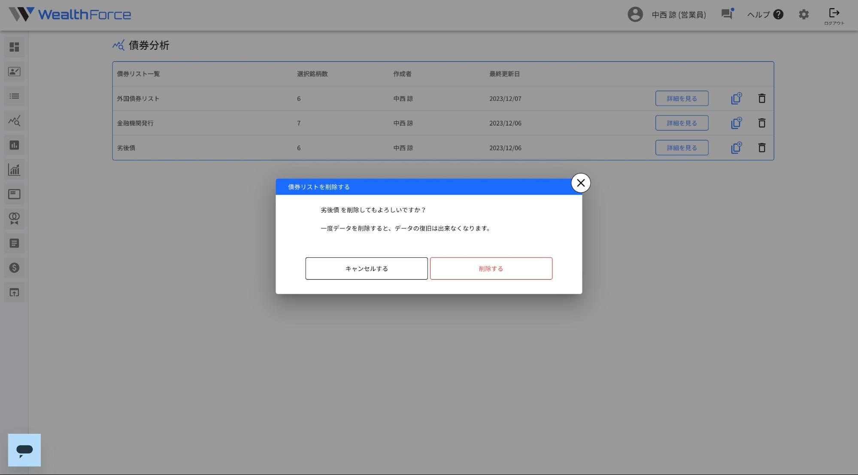Open the settings gear icon
This screenshot has width=858, height=475.
(x=803, y=14)
